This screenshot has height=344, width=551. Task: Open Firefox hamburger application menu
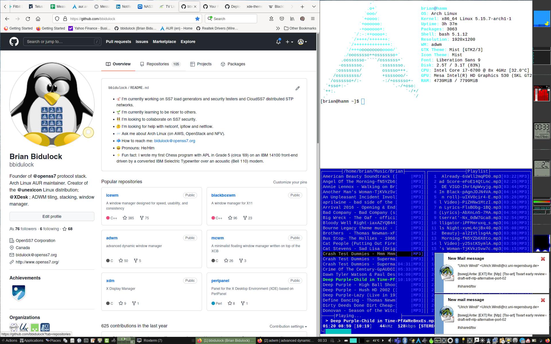pos(313,19)
